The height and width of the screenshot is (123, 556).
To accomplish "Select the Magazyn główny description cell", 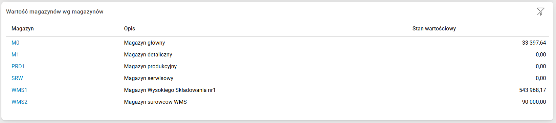I will (x=144, y=43).
